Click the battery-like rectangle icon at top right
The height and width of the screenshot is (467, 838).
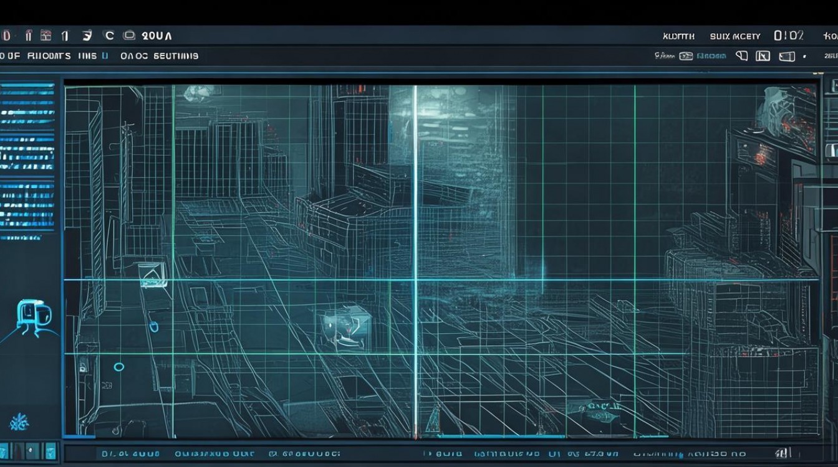point(787,56)
